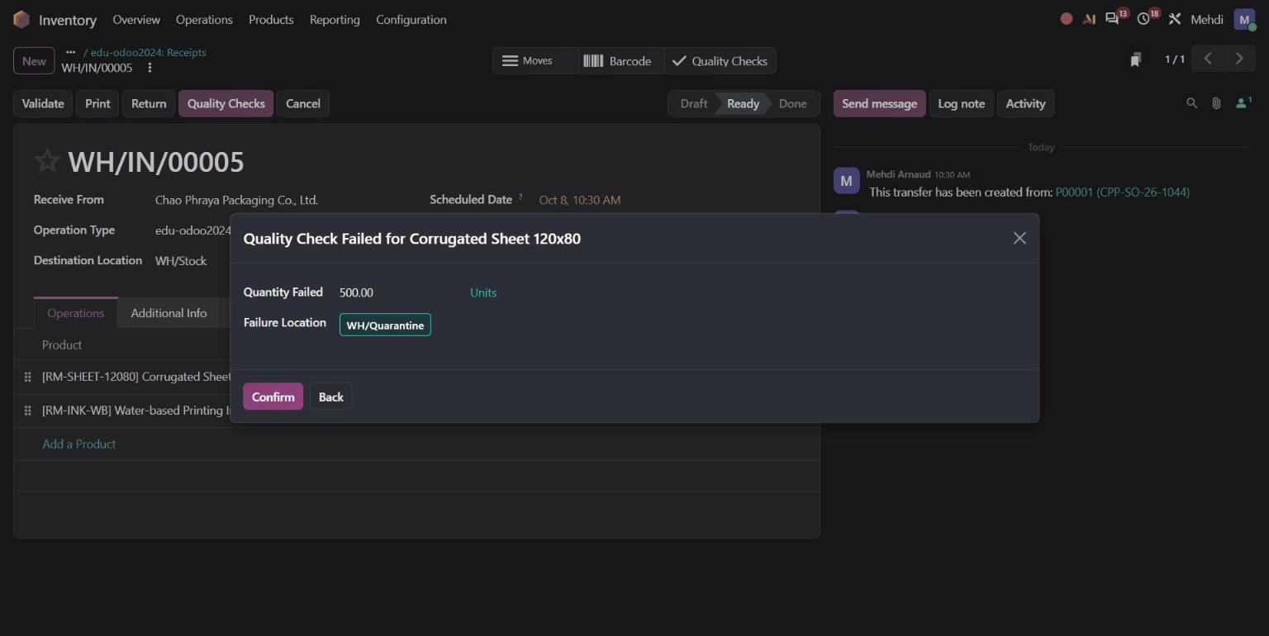Screen dimensions: 1269x636
Task: Select the Operations tab
Action: (x=76, y=313)
